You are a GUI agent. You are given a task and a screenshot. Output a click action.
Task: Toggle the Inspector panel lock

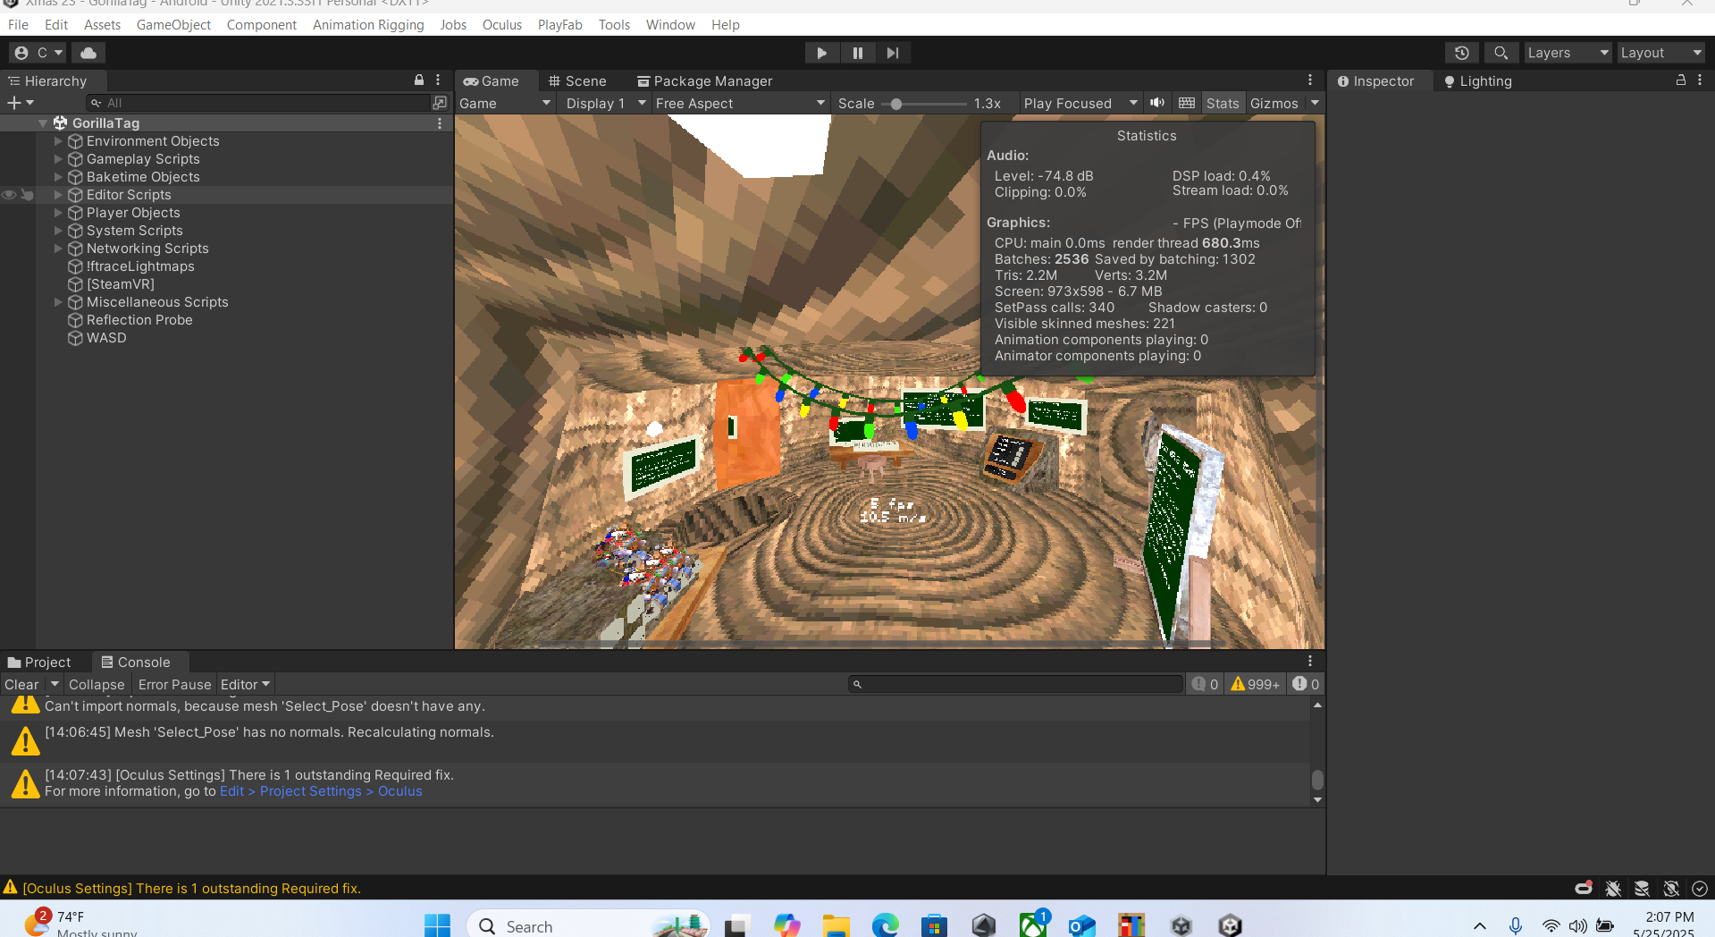coord(1681,80)
